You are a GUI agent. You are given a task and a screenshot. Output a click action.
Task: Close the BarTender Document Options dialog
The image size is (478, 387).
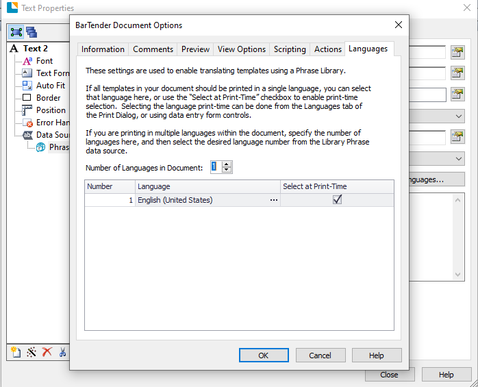click(399, 25)
